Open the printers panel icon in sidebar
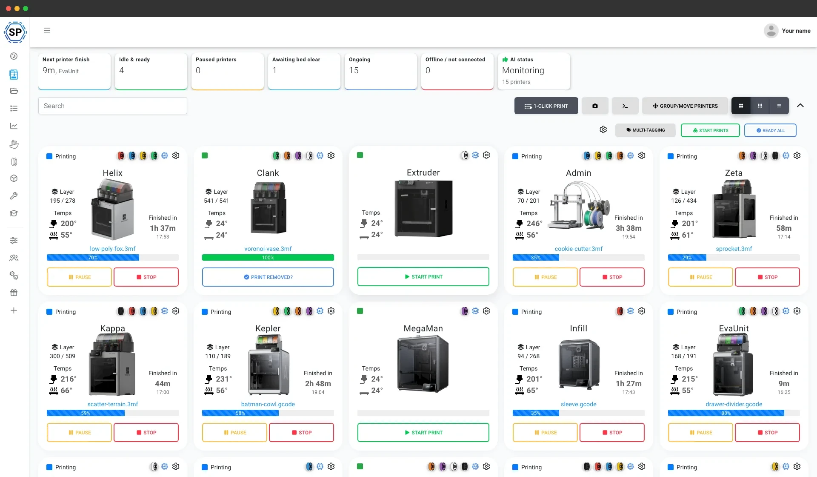 tap(14, 75)
